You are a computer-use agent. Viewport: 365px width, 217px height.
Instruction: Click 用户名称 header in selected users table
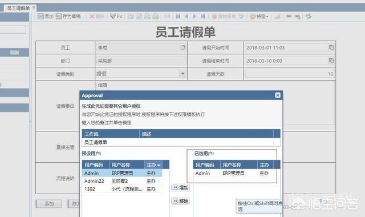(x=238, y=165)
